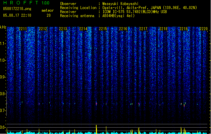Click the 2212 time marker
The height and width of the screenshot is (134, 211).
tap(43, 29)
